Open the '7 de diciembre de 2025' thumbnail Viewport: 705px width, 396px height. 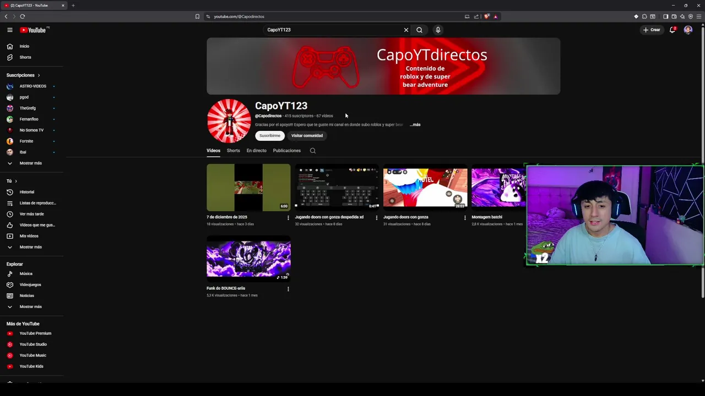pyautogui.click(x=248, y=188)
